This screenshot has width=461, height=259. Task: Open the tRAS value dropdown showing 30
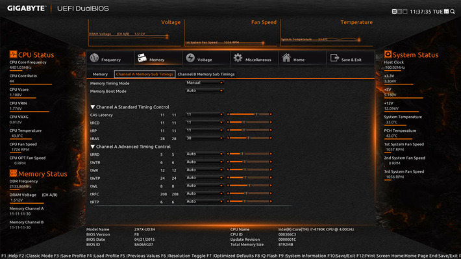(205, 138)
